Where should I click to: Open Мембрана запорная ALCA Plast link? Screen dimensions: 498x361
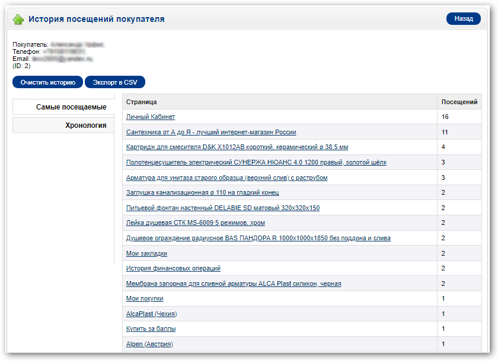[234, 283]
